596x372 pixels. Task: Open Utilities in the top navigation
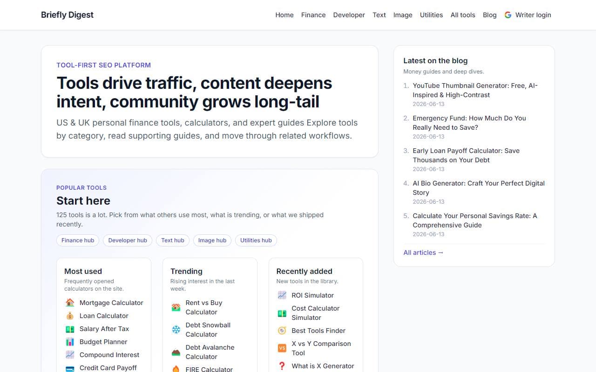(x=432, y=15)
